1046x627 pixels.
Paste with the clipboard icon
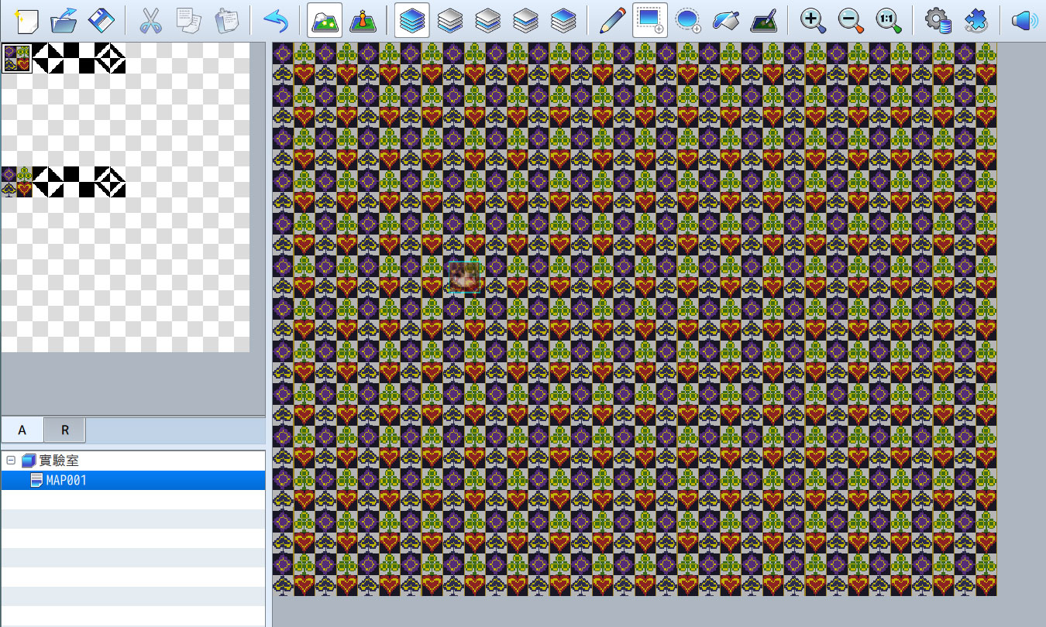pos(226,21)
